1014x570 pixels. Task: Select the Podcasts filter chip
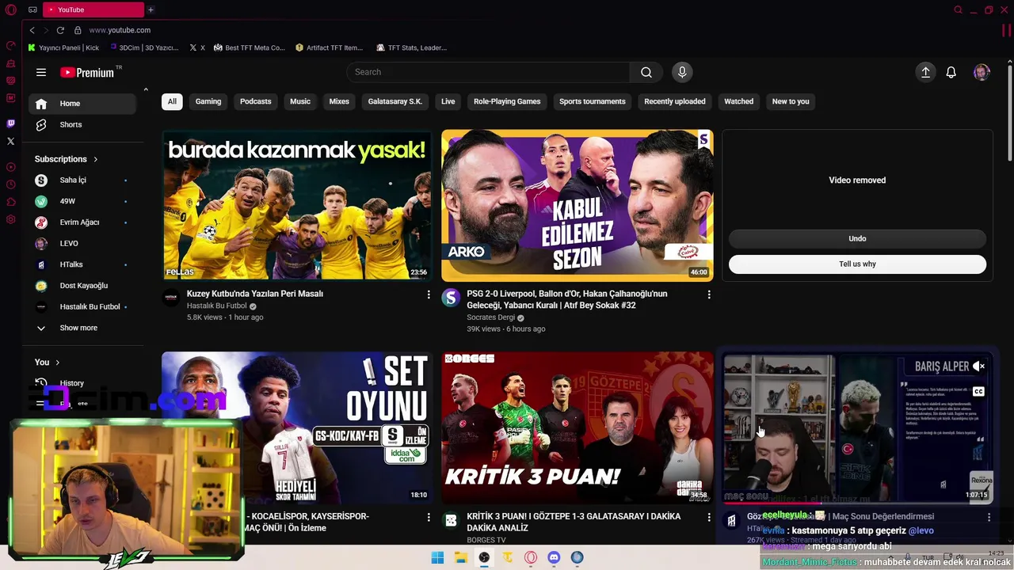(256, 101)
